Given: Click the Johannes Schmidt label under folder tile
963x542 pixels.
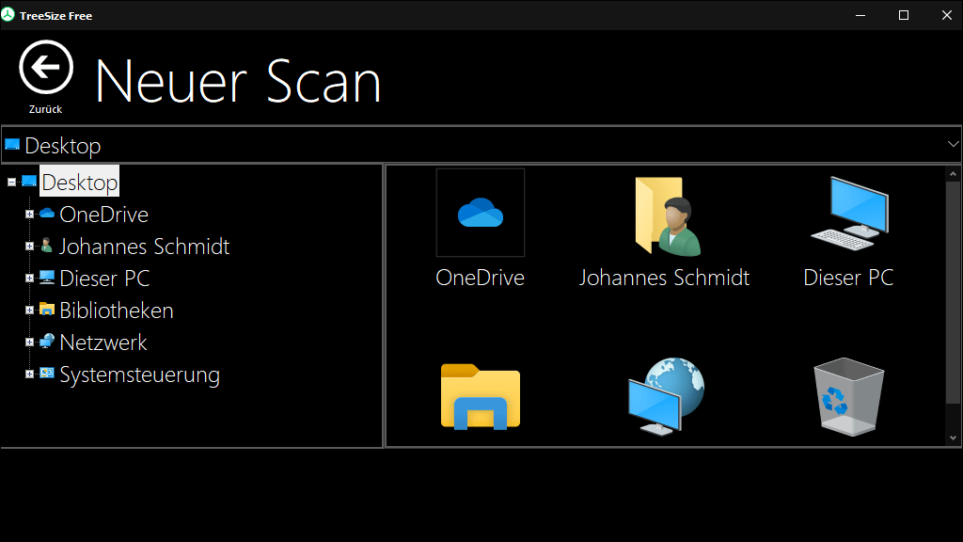Looking at the screenshot, I should point(665,278).
